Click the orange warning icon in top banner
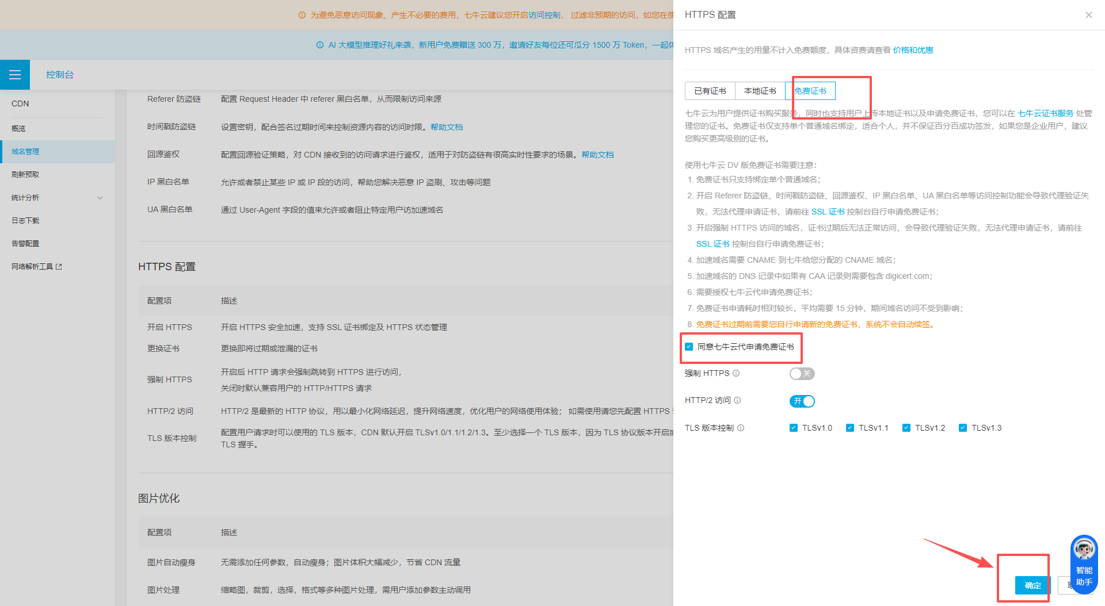Screen dimensions: 1105x606 coord(302,15)
